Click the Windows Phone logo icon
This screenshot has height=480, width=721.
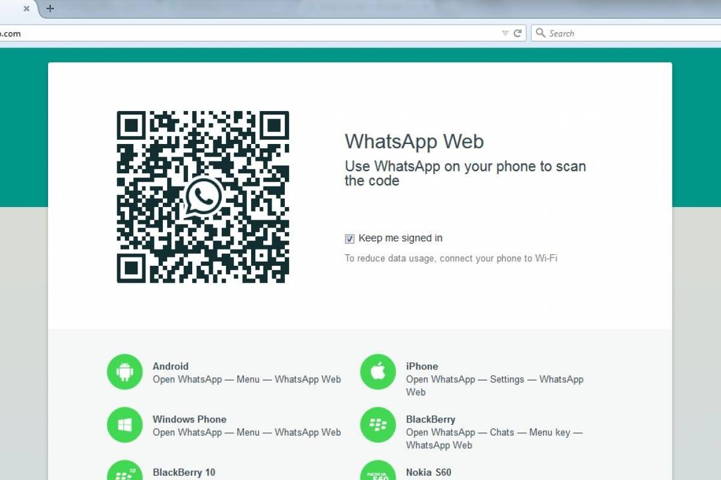point(125,425)
